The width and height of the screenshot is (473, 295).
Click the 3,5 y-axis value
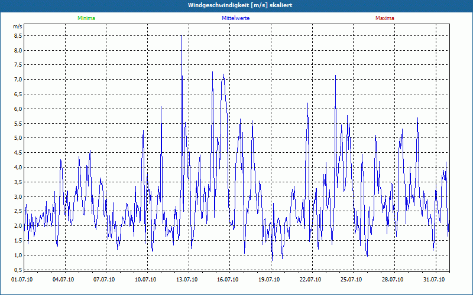(18, 182)
